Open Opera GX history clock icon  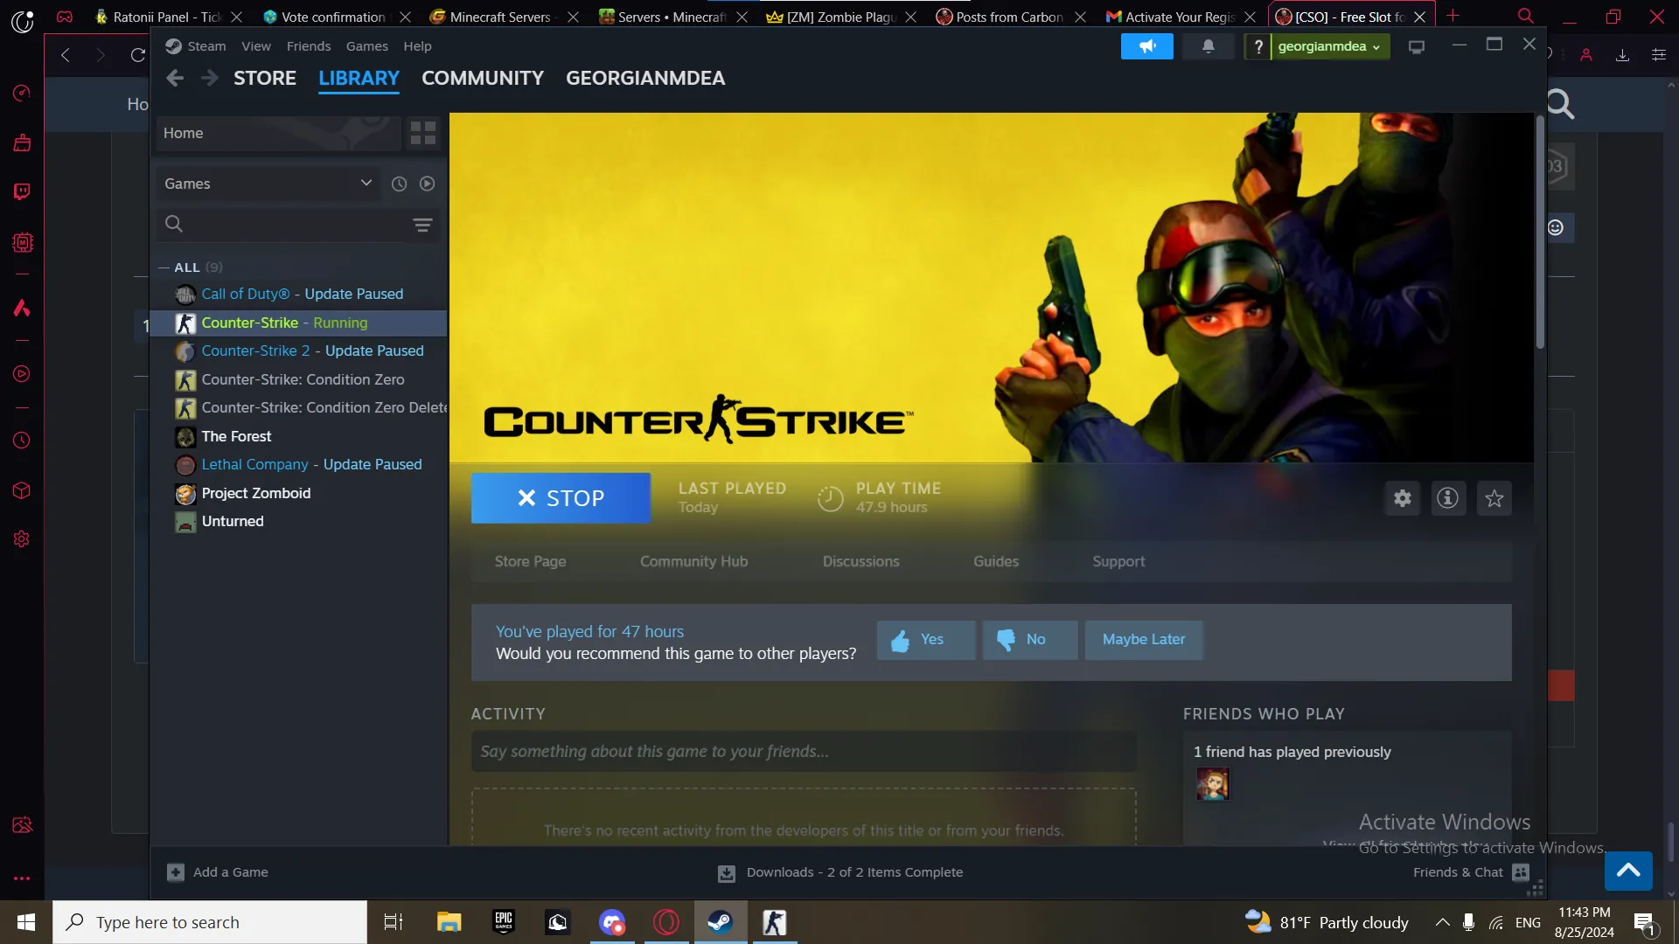pyautogui.click(x=22, y=441)
